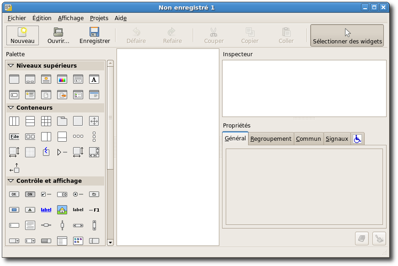Viewport: 398px width, 266px height.
Task: Select the Message dialog widget icon
Action: (x=30, y=95)
